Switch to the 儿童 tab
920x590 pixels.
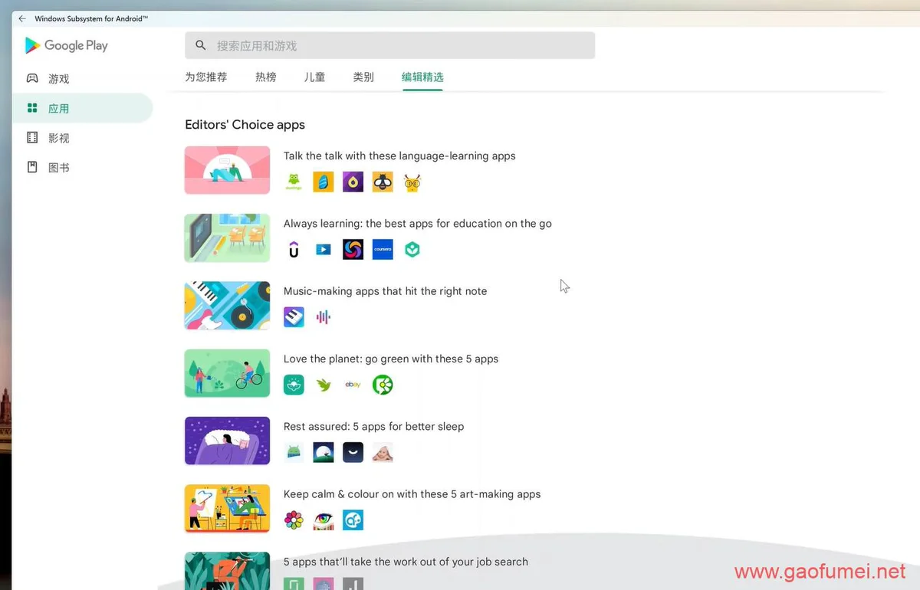click(x=314, y=77)
